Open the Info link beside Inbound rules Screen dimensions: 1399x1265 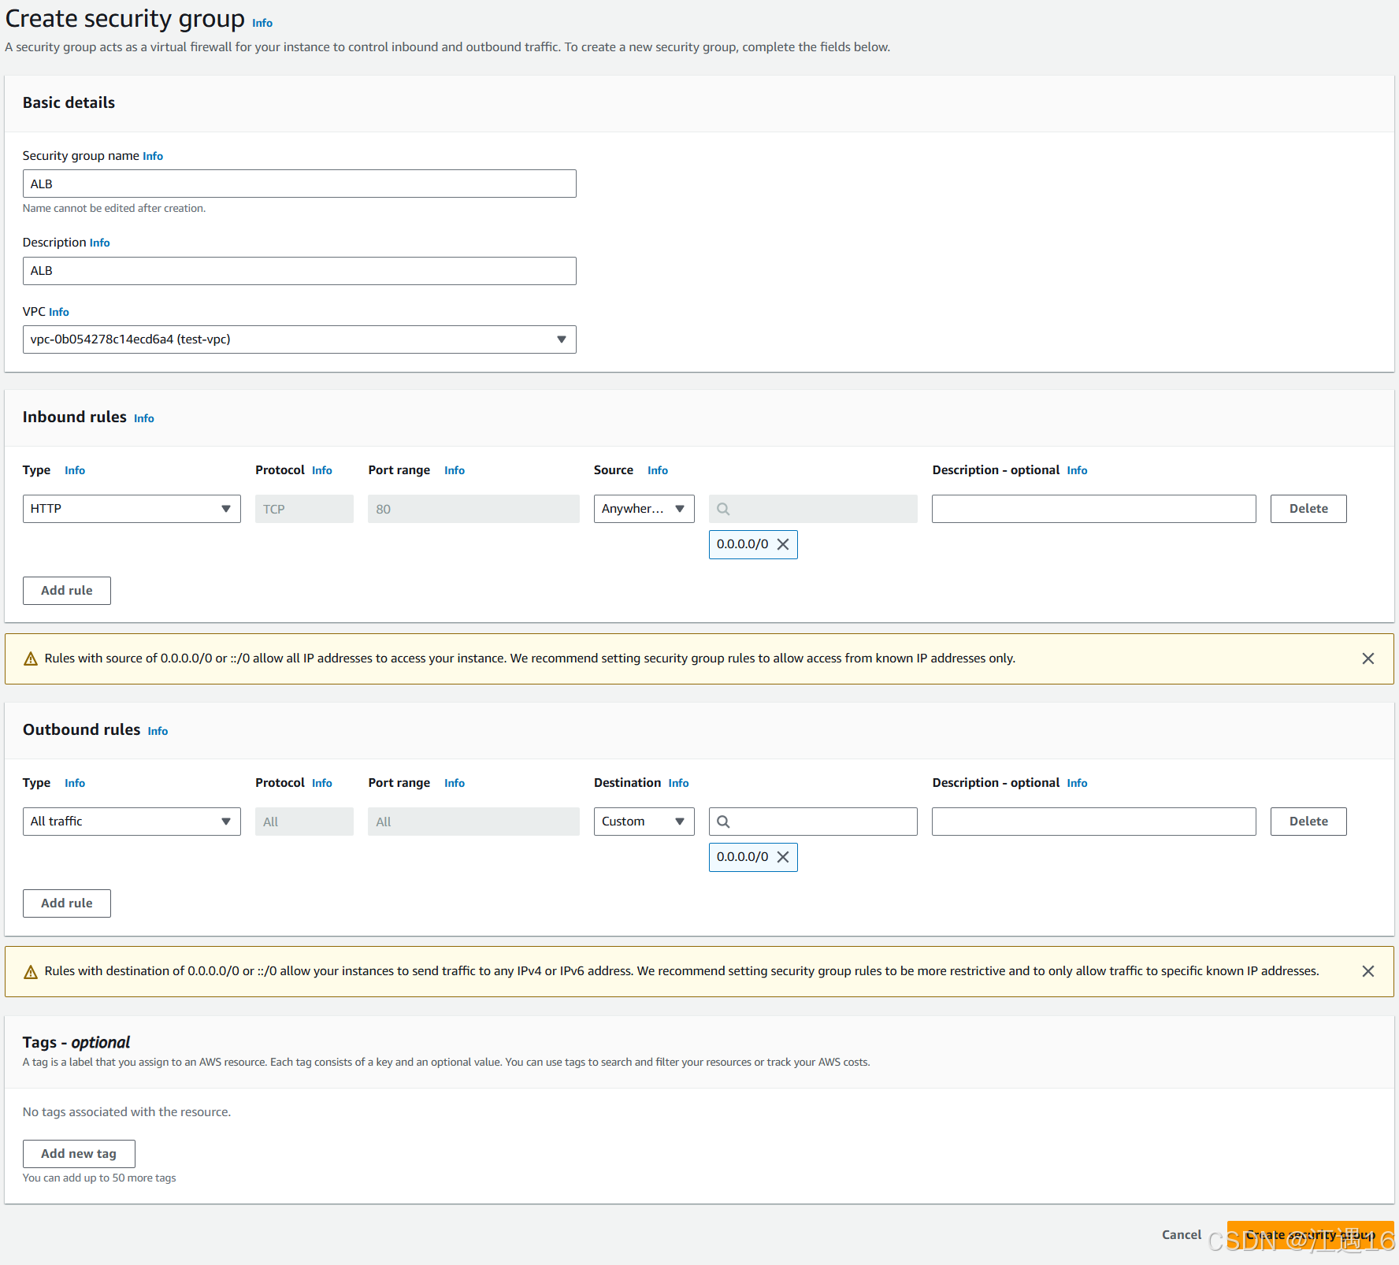(143, 418)
